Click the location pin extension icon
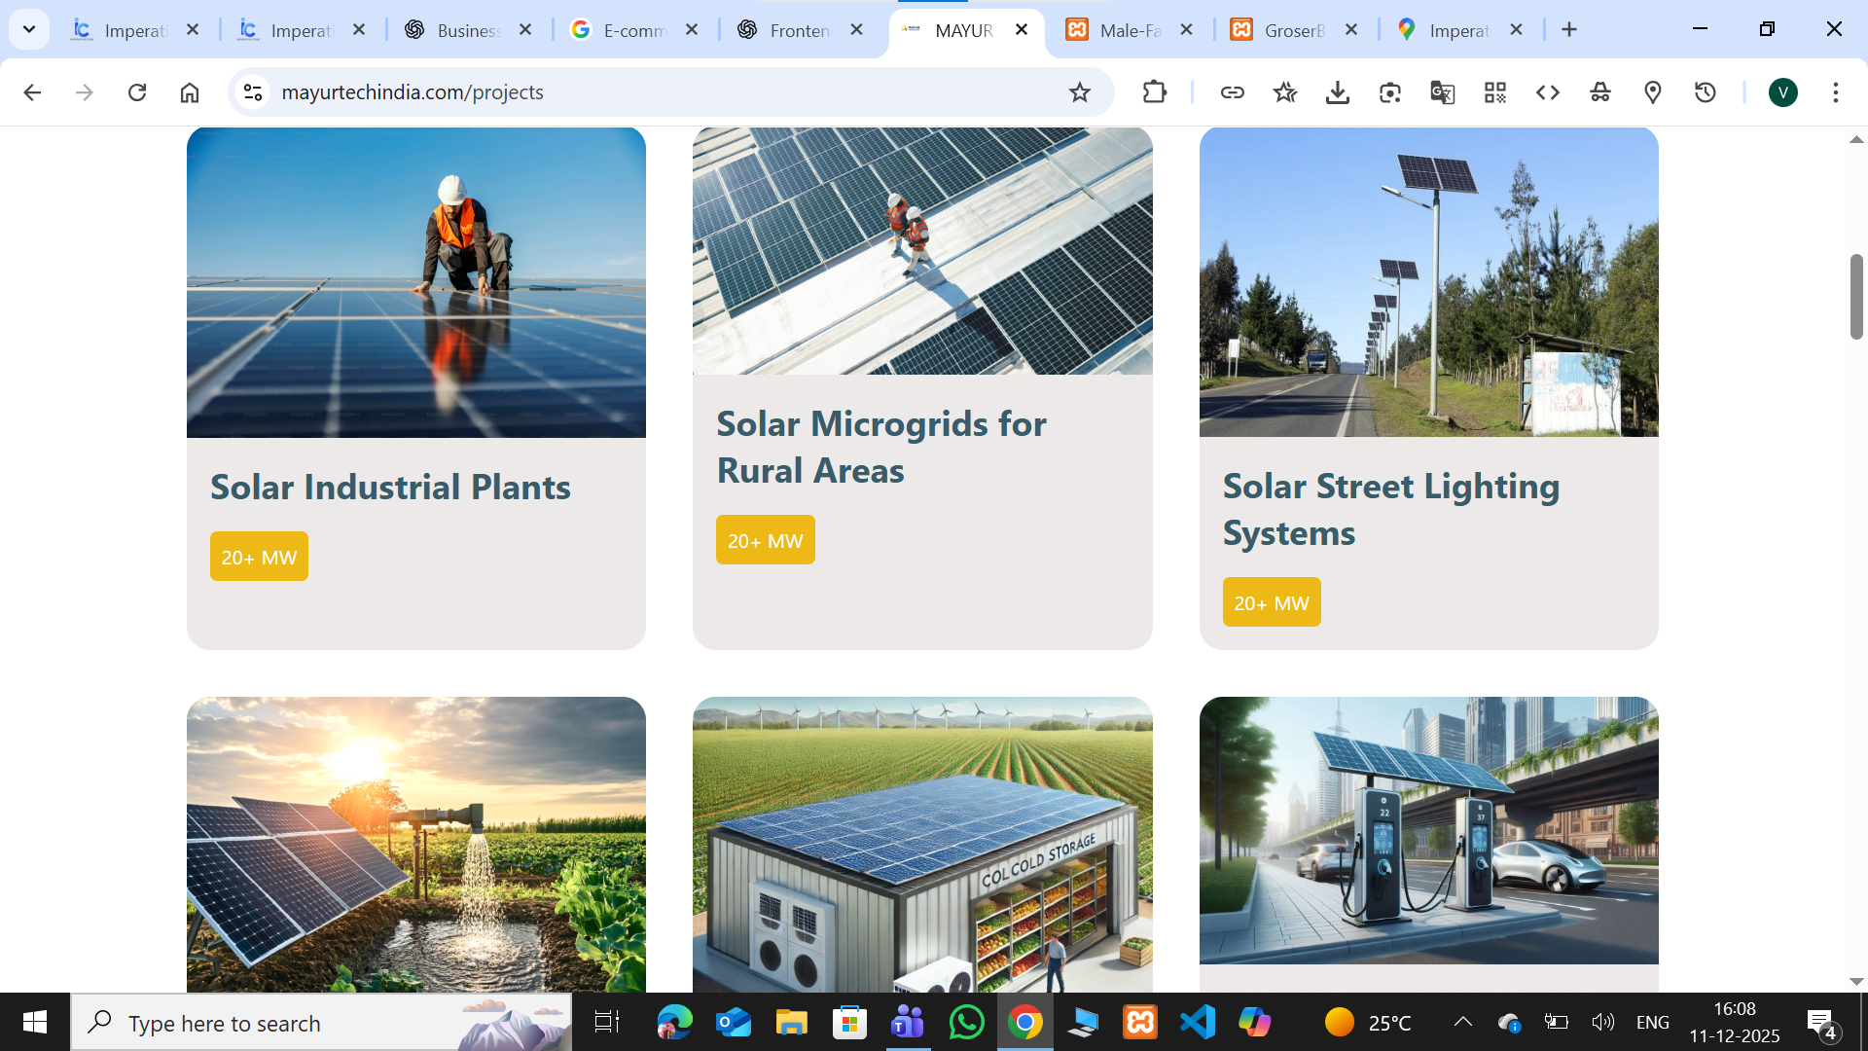The width and height of the screenshot is (1868, 1051). (x=1652, y=92)
